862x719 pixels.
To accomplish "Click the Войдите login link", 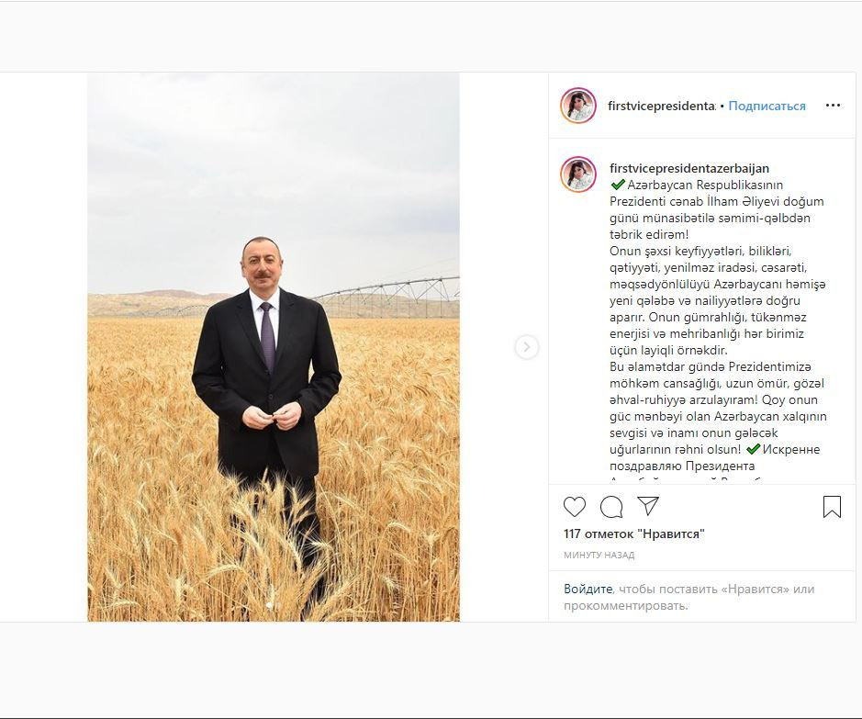I will coord(588,589).
